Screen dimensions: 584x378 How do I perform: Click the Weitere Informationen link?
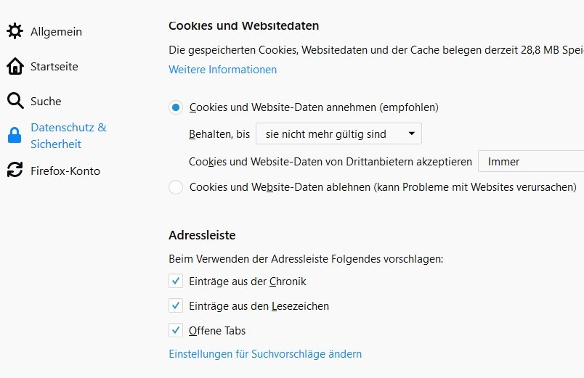pyautogui.click(x=222, y=70)
